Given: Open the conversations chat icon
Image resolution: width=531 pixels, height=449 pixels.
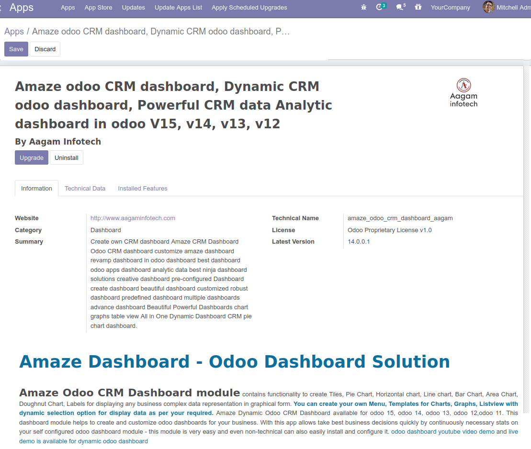Looking at the screenshot, I should pos(401,7).
